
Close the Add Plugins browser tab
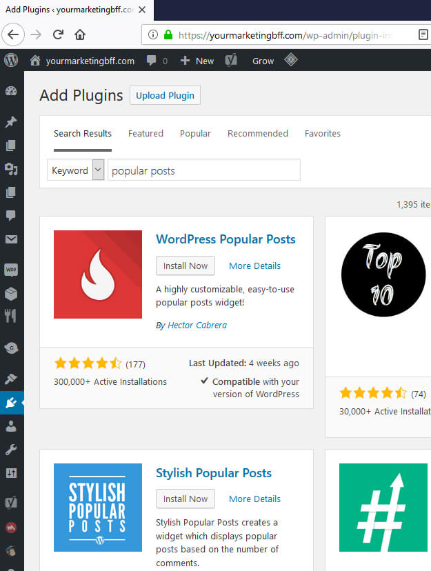(142, 10)
